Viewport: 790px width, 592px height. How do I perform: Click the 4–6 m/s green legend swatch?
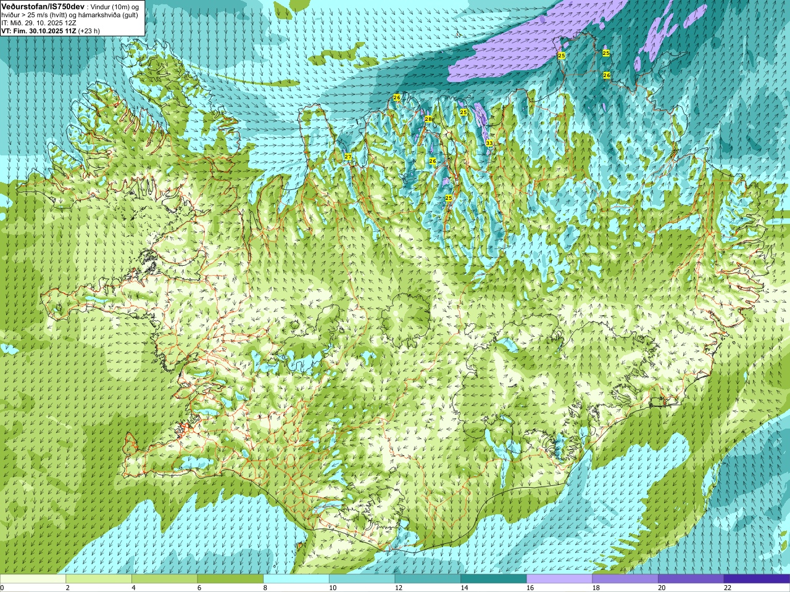[x=164, y=579]
